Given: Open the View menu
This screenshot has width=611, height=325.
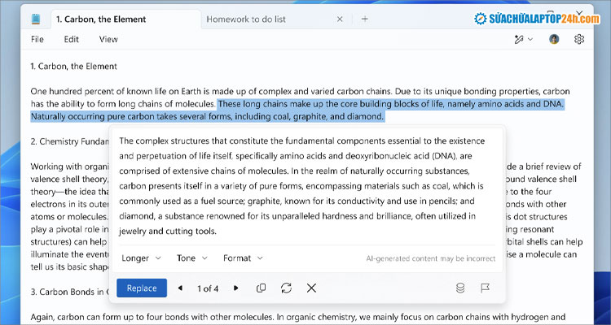Looking at the screenshot, I should 108,39.
